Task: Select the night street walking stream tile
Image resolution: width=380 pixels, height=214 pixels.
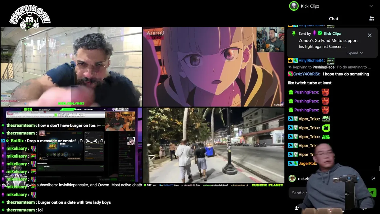Action: click(213, 145)
